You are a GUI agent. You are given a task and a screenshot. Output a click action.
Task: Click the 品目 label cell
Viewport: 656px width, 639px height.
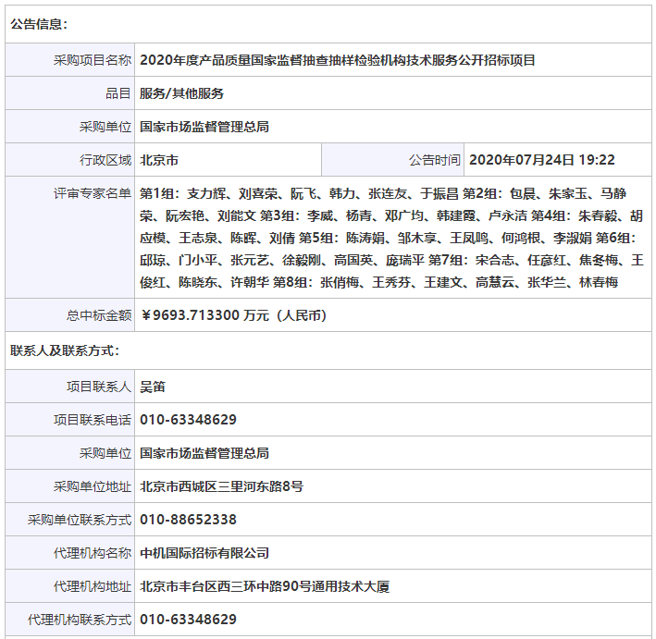[118, 93]
